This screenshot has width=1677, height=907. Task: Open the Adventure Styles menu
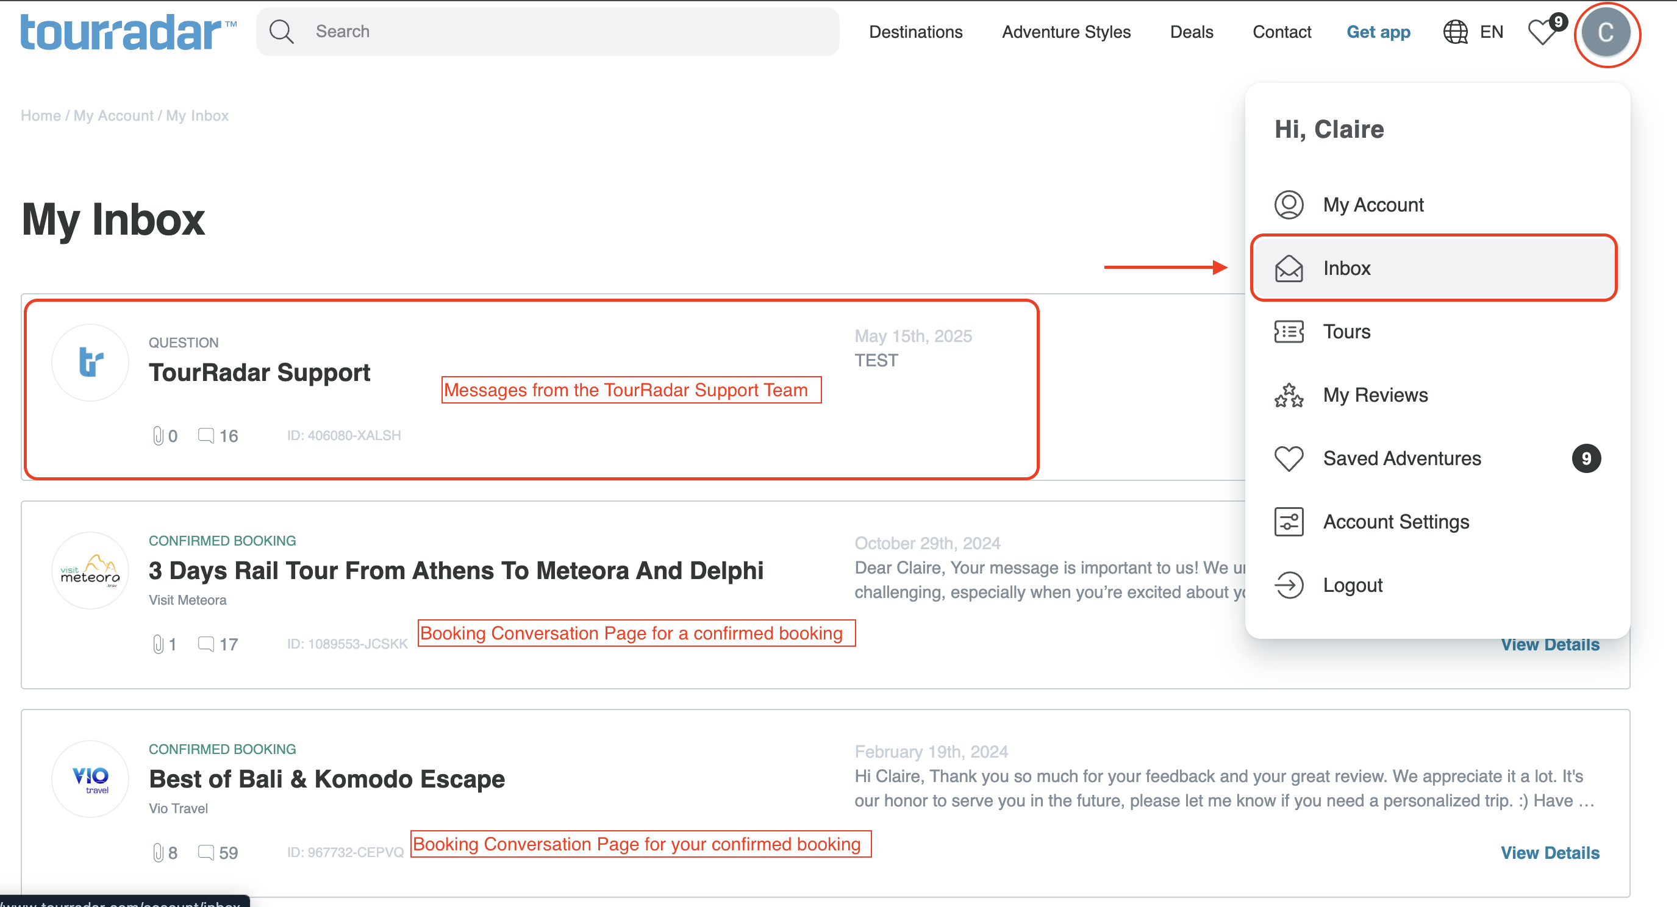1066,32
